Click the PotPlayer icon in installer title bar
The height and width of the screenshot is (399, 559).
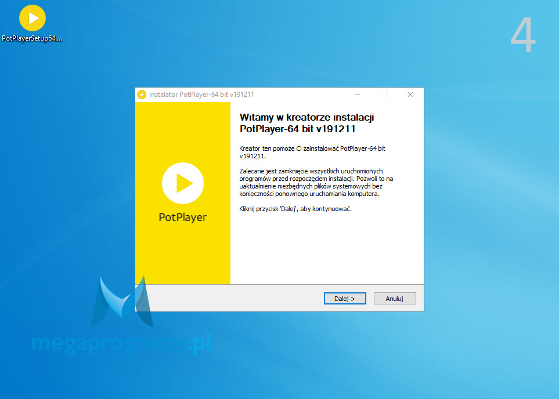pos(142,95)
